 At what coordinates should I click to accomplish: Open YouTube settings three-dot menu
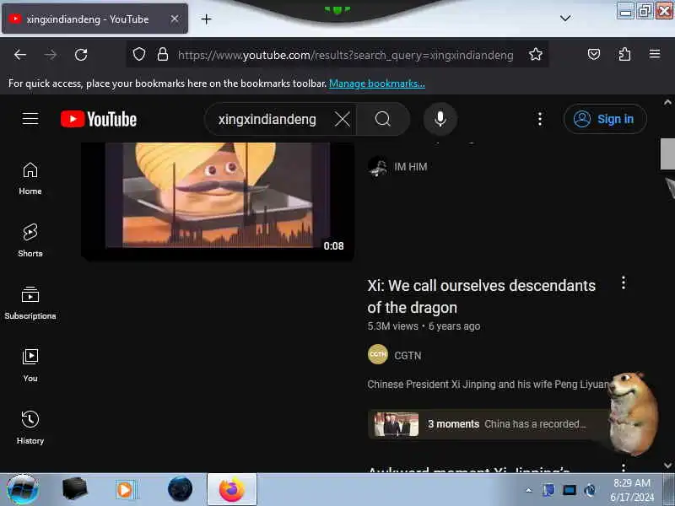coord(540,119)
